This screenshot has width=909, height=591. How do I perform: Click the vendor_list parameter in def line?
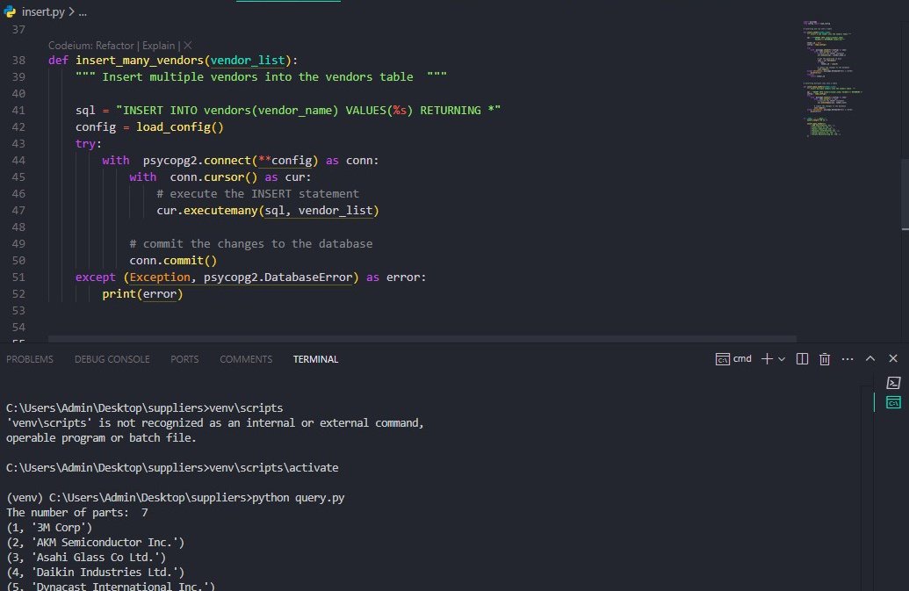(x=248, y=61)
